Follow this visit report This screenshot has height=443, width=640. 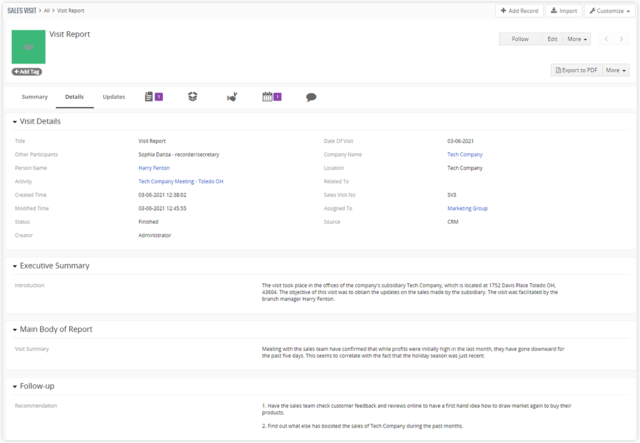click(520, 39)
